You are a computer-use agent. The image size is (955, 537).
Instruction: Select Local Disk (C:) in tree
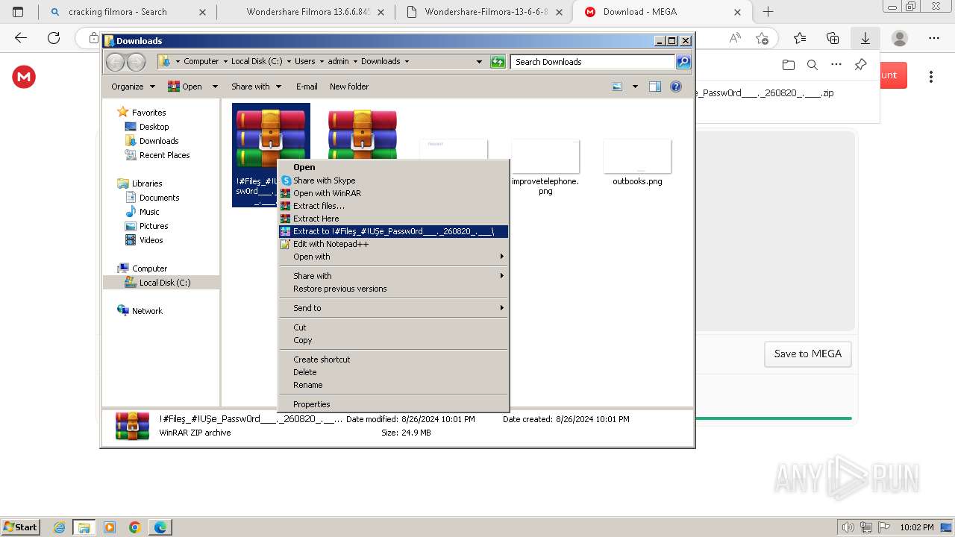coord(164,283)
